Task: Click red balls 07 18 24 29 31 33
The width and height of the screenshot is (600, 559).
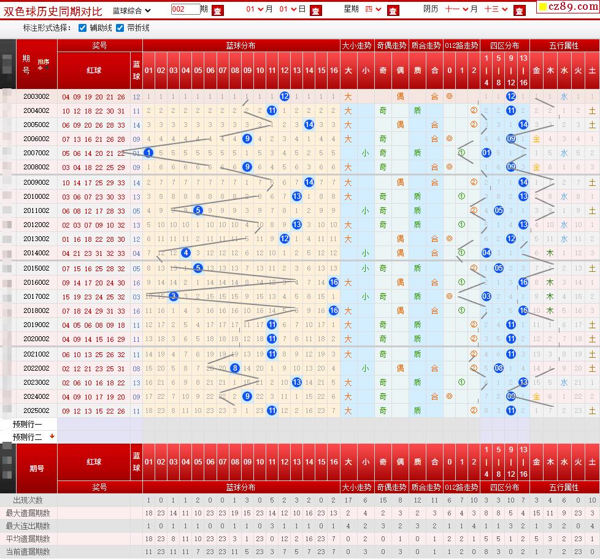Action: (x=94, y=311)
